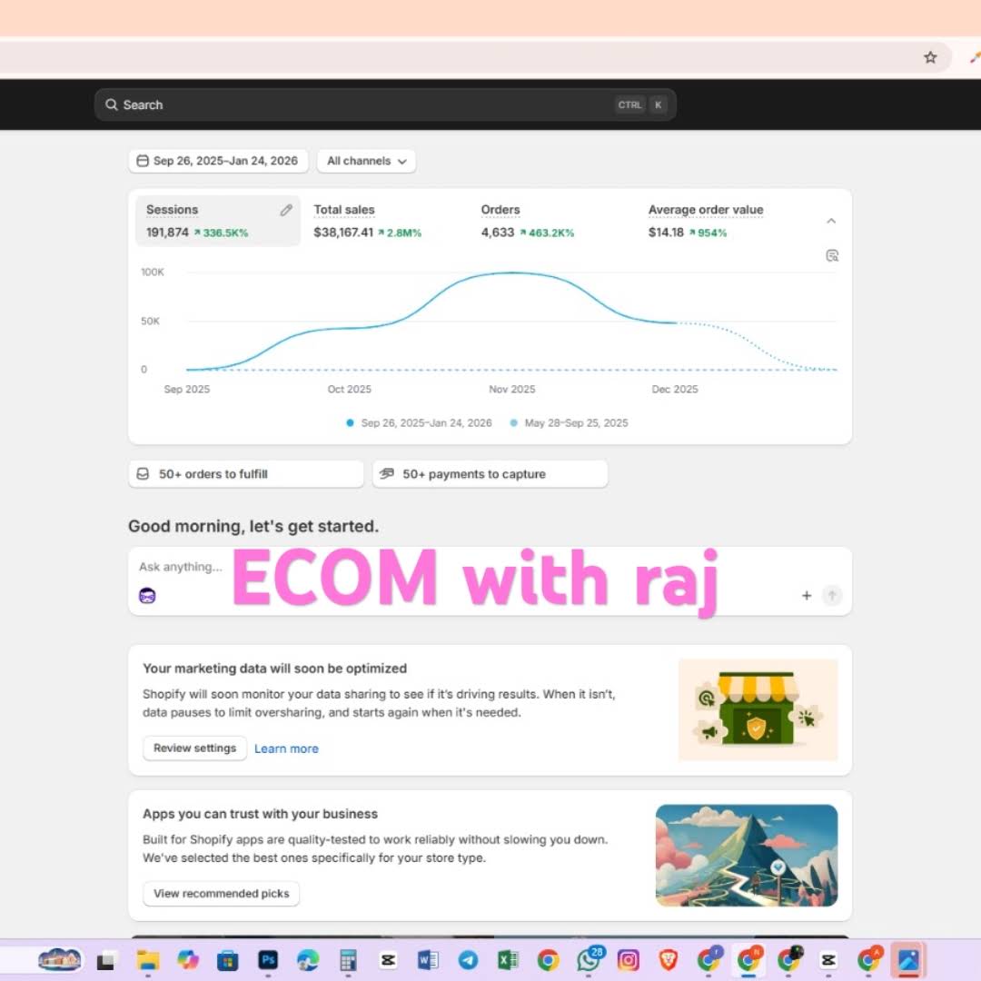Open Microsoft Word from the taskbar
The height and width of the screenshot is (981, 981).
(x=428, y=960)
